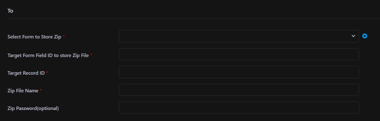This screenshot has width=380, height=121.
Task: Open the Select Form to Store Zip dropdown
Action: (239, 36)
